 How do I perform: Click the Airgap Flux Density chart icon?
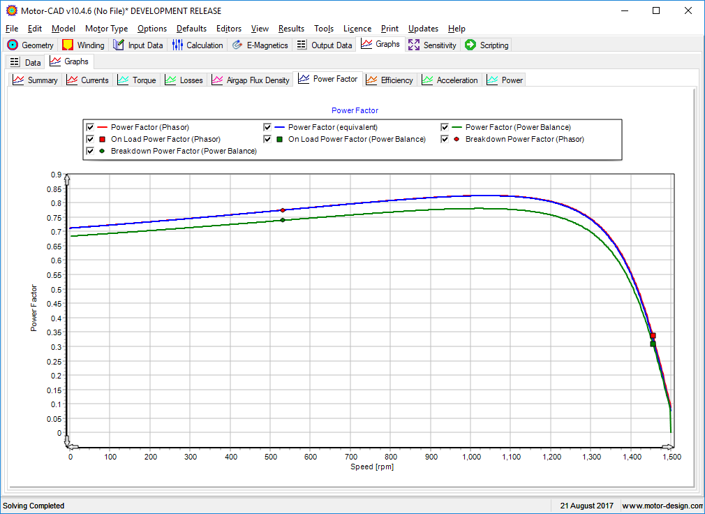point(217,80)
